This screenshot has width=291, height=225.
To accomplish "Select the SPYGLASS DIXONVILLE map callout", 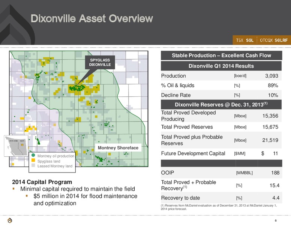I will pos(100,62).
